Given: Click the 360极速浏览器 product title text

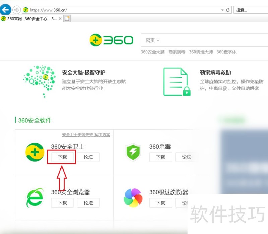Looking at the screenshot, I should [x=169, y=192].
